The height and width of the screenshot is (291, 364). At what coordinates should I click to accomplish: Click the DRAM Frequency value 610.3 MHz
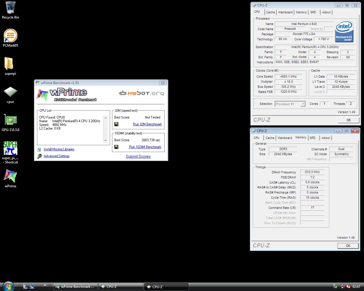click(x=312, y=172)
